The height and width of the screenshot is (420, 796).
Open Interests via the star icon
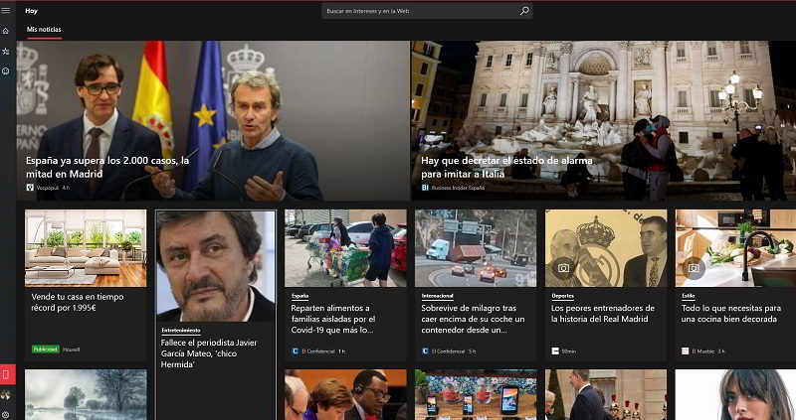point(6,51)
